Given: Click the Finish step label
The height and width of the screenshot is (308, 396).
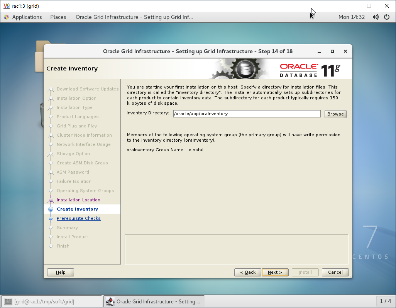Looking at the screenshot, I should pos(63,246).
